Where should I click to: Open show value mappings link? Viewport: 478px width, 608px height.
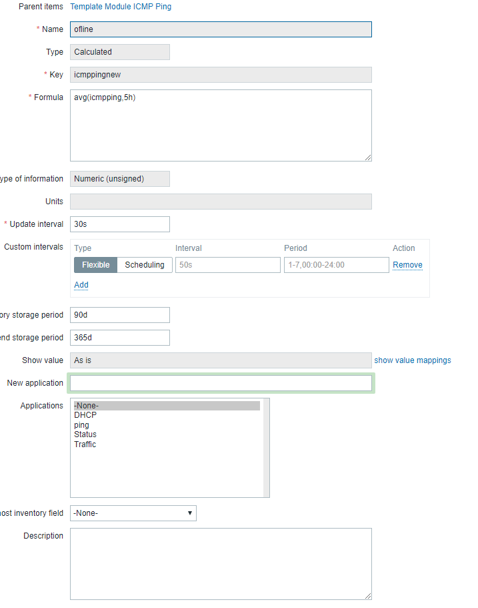[412, 360]
